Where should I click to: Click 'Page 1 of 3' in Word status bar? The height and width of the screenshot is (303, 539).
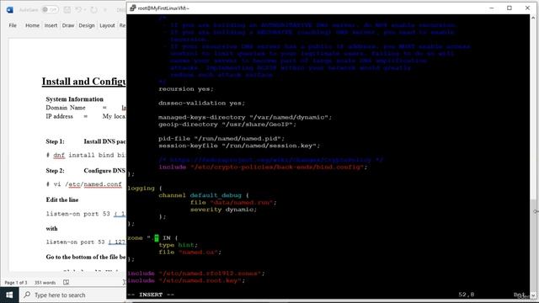(16, 283)
